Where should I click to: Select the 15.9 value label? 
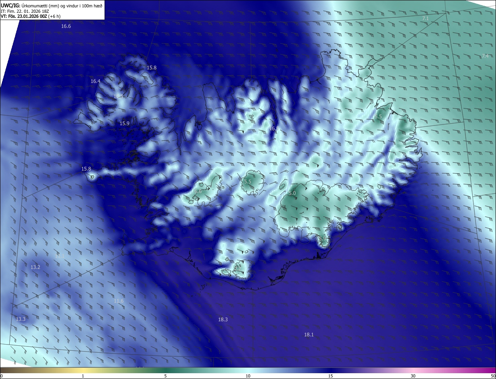(124, 124)
